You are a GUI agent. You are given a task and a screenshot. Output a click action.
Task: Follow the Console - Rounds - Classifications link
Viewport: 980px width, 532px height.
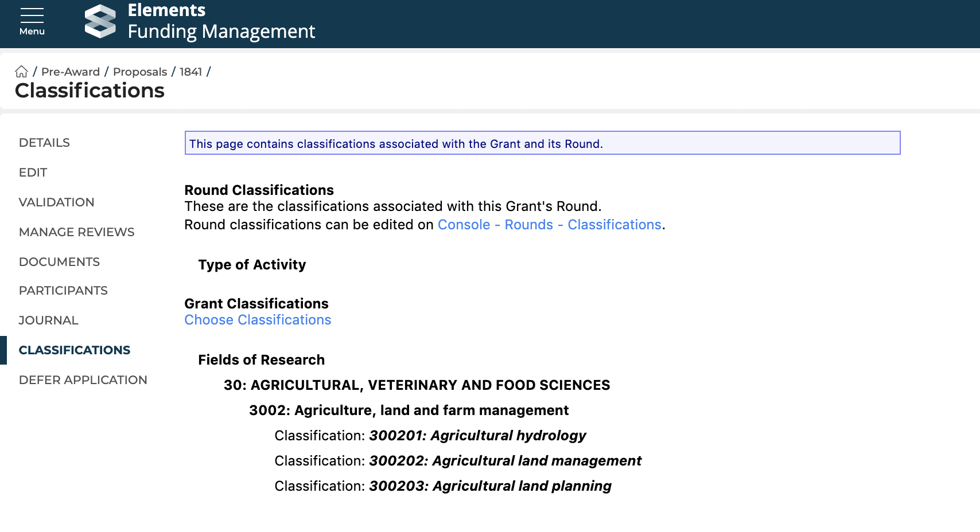click(x=549, y=225)
